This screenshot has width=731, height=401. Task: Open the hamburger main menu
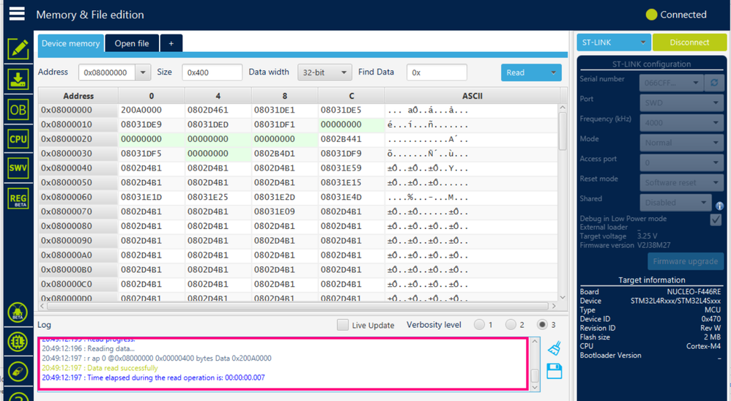click(x=17, y=14)
